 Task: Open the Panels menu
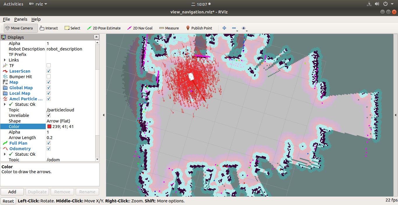coord(21,19)
